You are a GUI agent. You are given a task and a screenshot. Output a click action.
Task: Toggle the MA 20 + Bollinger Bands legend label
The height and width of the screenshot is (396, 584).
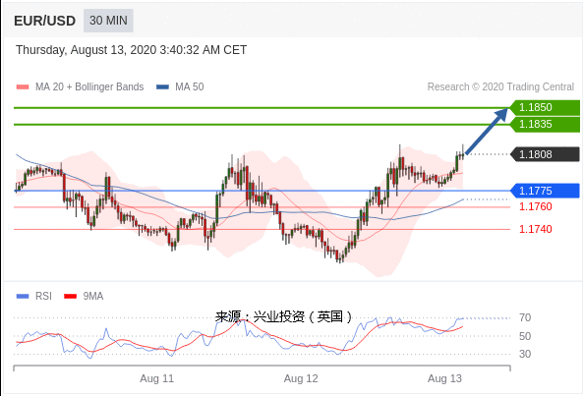pos(89,86)
